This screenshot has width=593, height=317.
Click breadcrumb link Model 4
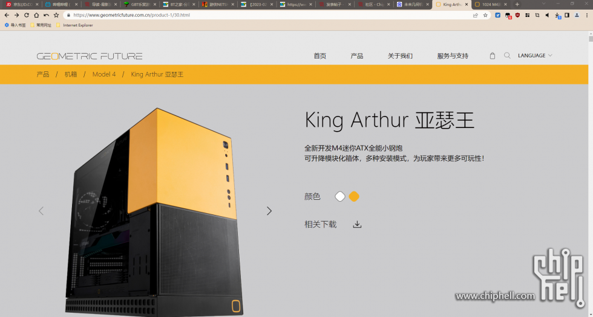[104, 74]
